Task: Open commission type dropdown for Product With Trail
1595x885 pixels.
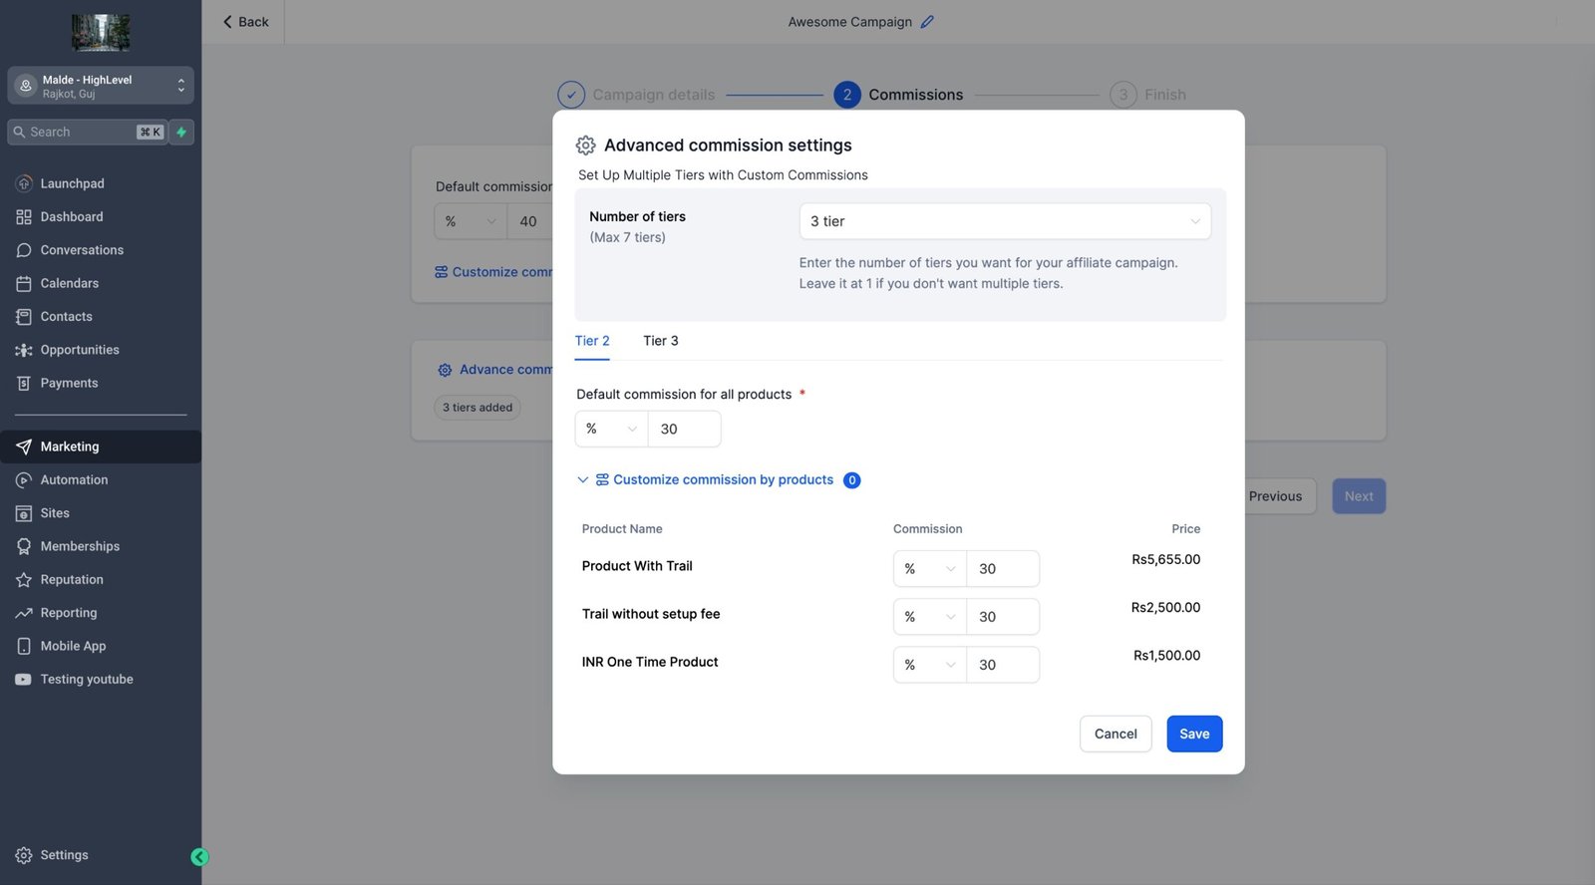Action: click(929, 569)
